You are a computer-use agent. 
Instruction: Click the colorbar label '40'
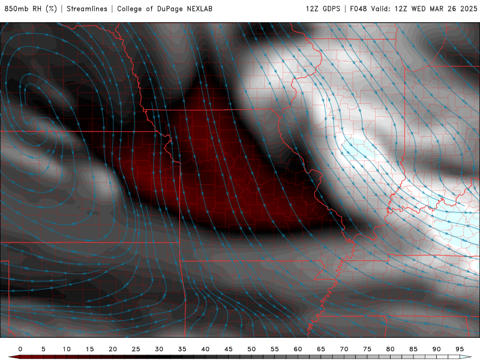point(205,349)
